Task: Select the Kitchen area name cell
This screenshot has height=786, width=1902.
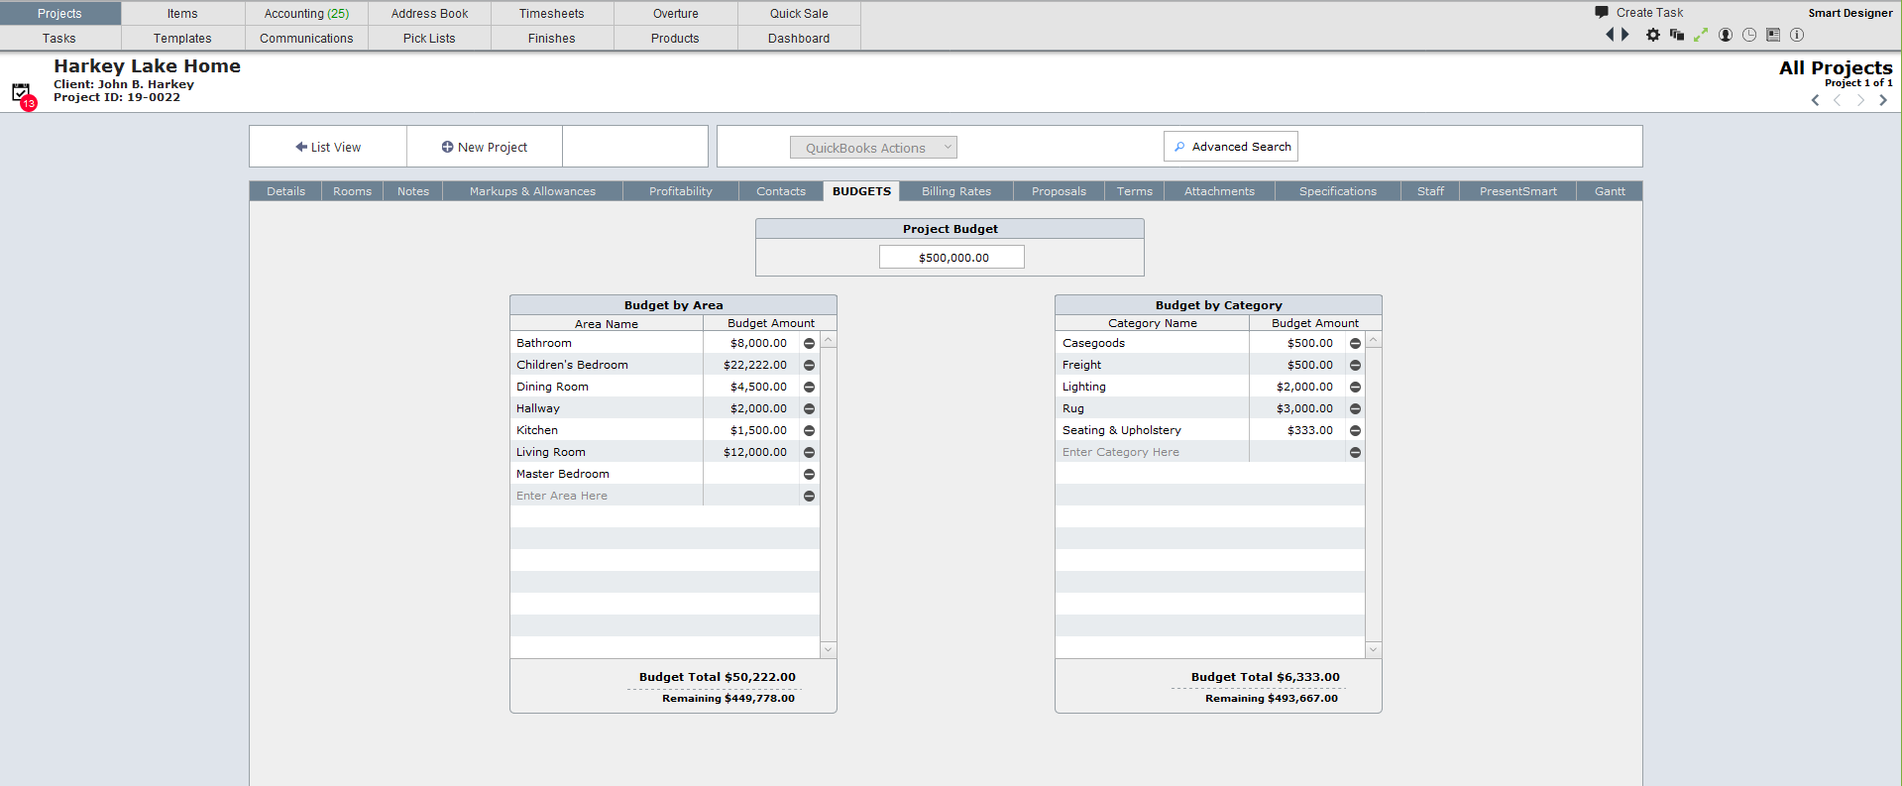Action: (607, 430)
